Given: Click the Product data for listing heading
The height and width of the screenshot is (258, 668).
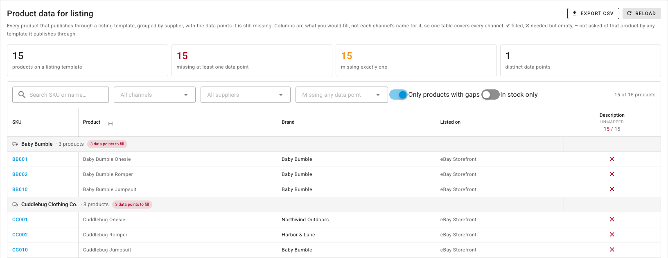Looking at the screenshot, I should (x=50, y=13).
